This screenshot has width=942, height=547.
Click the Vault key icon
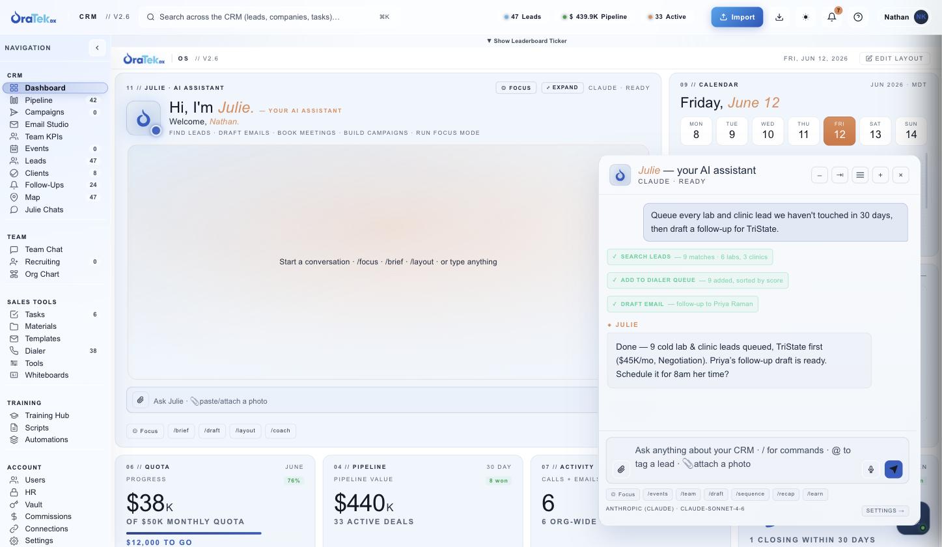14,505
